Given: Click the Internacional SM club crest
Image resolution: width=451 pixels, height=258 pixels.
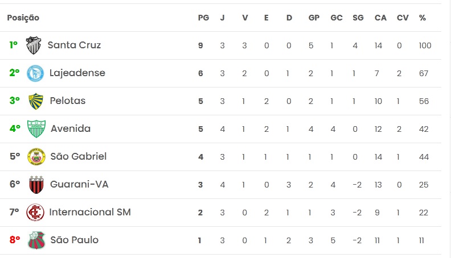Looking at the screenshot, I should [x=35, y=212].
